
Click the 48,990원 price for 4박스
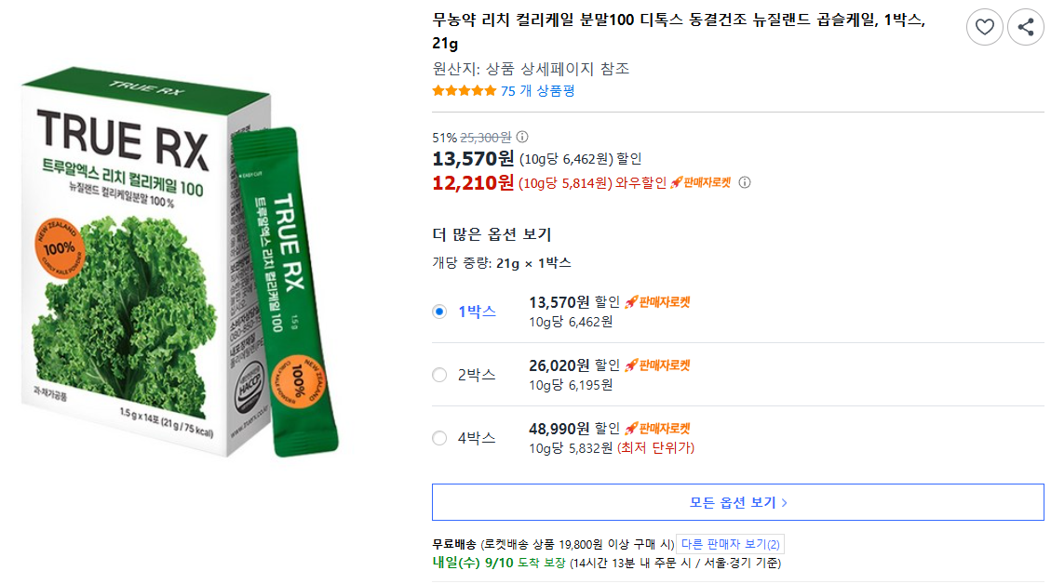[559, 429]
